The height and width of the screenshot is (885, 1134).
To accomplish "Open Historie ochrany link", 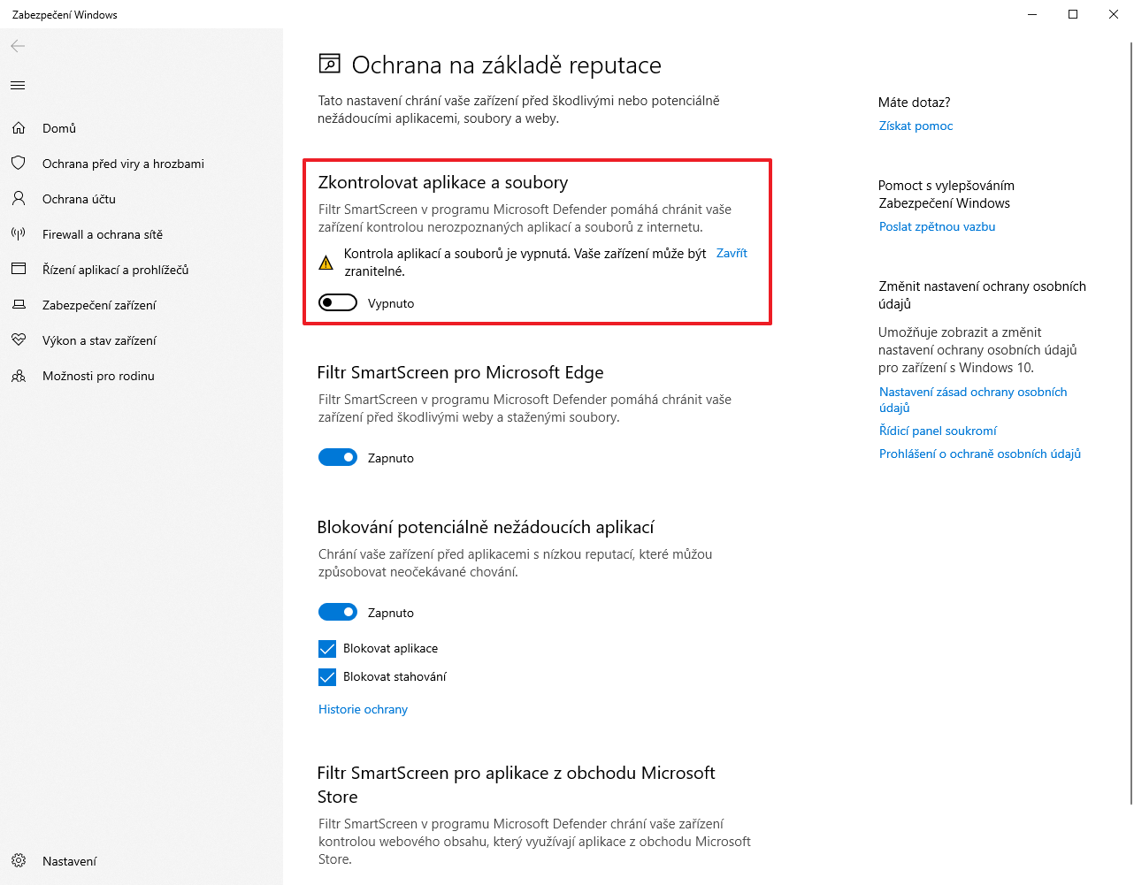I will point(363,709).
